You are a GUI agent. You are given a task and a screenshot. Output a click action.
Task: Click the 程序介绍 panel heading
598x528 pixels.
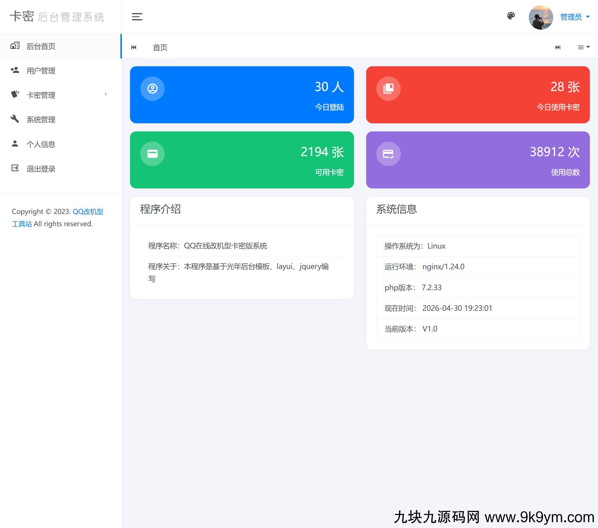click(160, 209)
